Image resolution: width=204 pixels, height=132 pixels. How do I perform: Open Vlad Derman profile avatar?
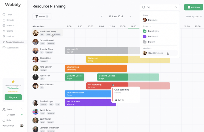22,126
